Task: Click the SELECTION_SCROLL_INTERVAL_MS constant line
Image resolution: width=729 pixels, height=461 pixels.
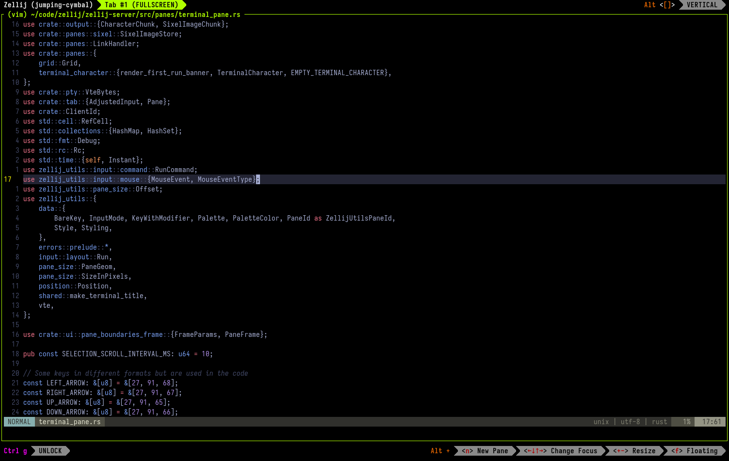Action: coord(118,354)
